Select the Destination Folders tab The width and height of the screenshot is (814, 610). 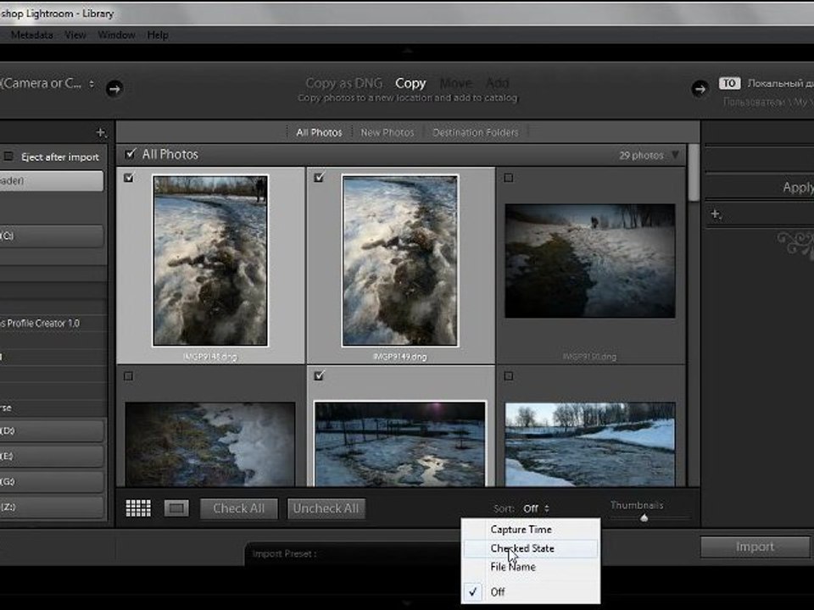(476, 133)
